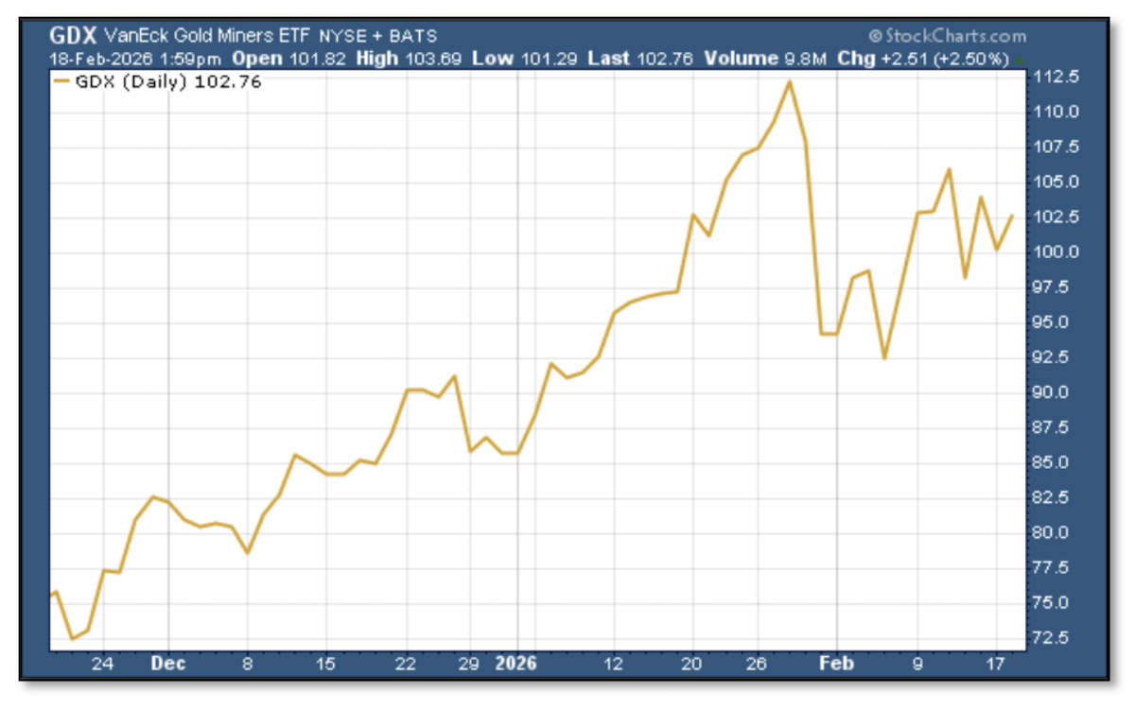This screenshot has width=1135, height=710.
Task: Click the 100.0 price axis label
Action: coord(1056,252)
